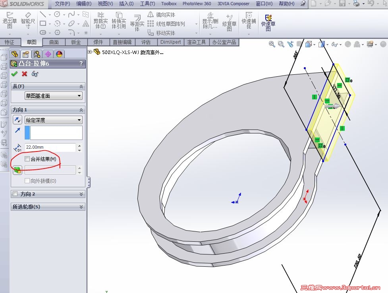
Task: Switch to the 特征 tab
Action: [x=10, y=43]
